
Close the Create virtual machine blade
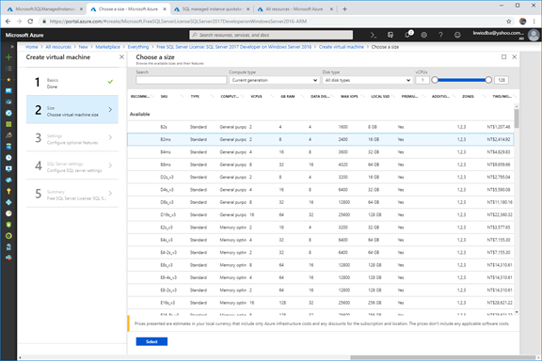point(121,57)
